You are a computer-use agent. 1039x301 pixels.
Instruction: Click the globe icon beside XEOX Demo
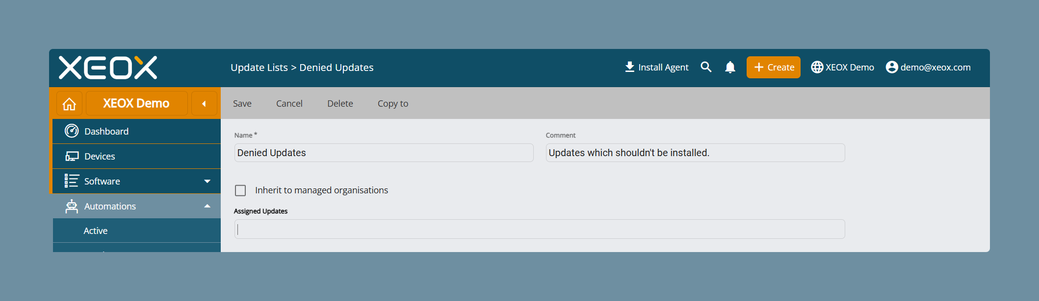pyautogui.click(x=817, y=67)
